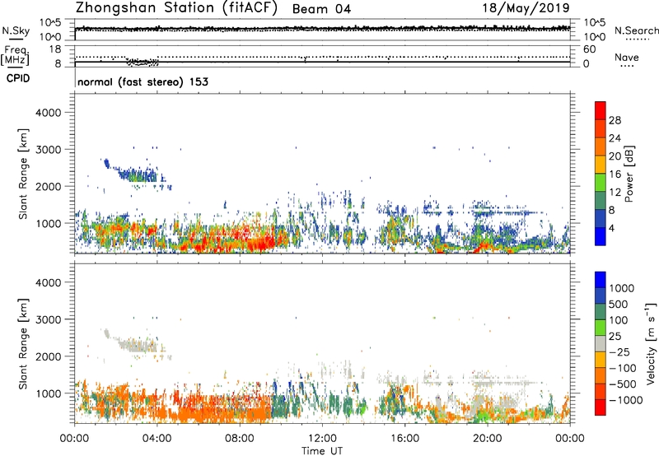The width and height of the screenshot is (659, 456).
Task: Click the red top of the power color bar
Action: [x=601, y=110]
